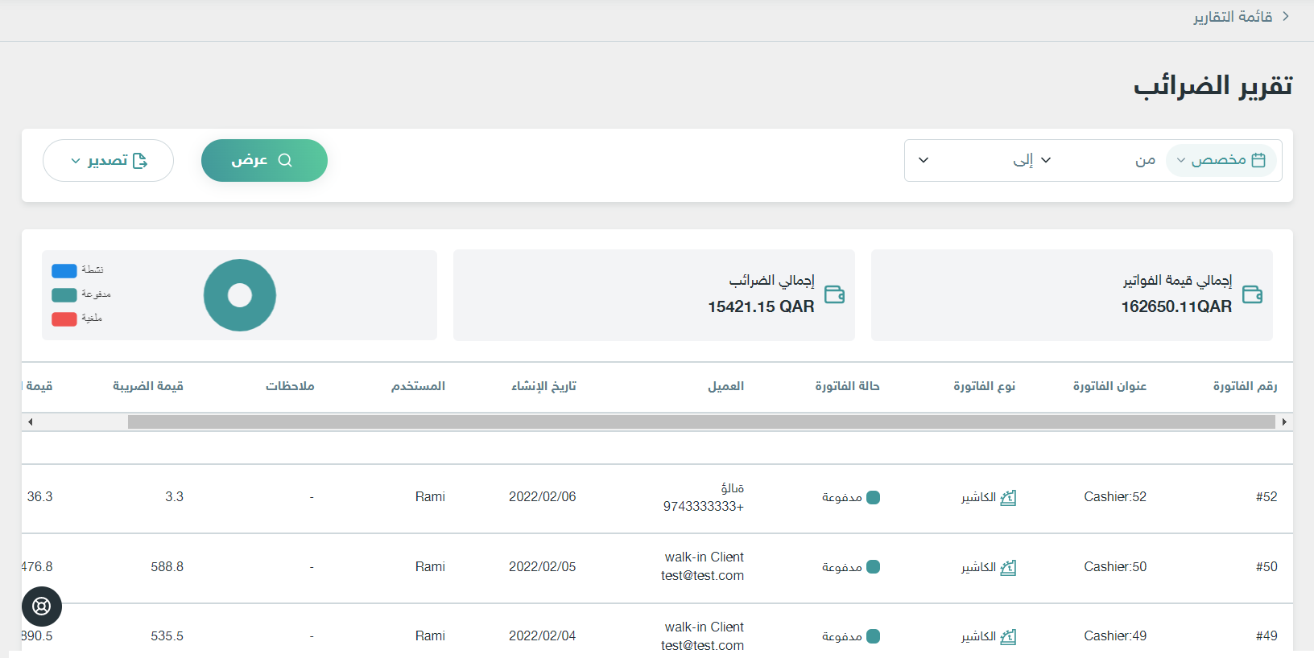Viewport: 1314px width, 658px height.
Task: Open the تصدير export dropdown
Action: (x=108, y=160)
